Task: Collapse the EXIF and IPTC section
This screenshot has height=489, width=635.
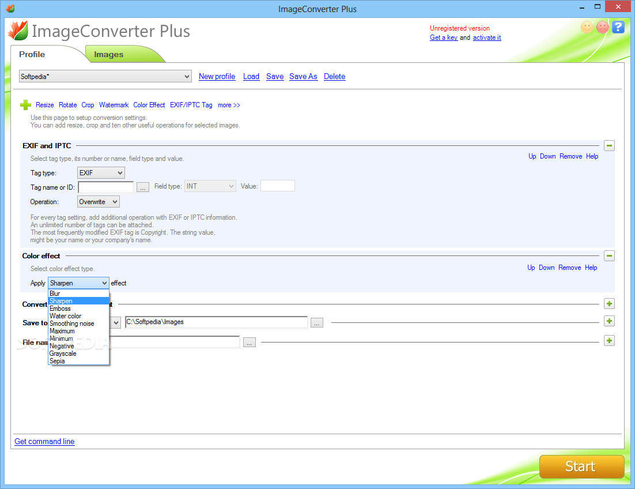Action: [609, 145]
